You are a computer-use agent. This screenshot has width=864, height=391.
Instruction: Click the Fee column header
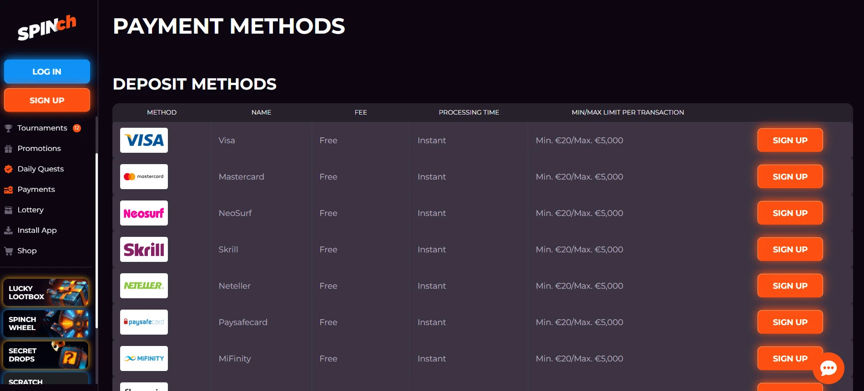[x=361, y=112]
